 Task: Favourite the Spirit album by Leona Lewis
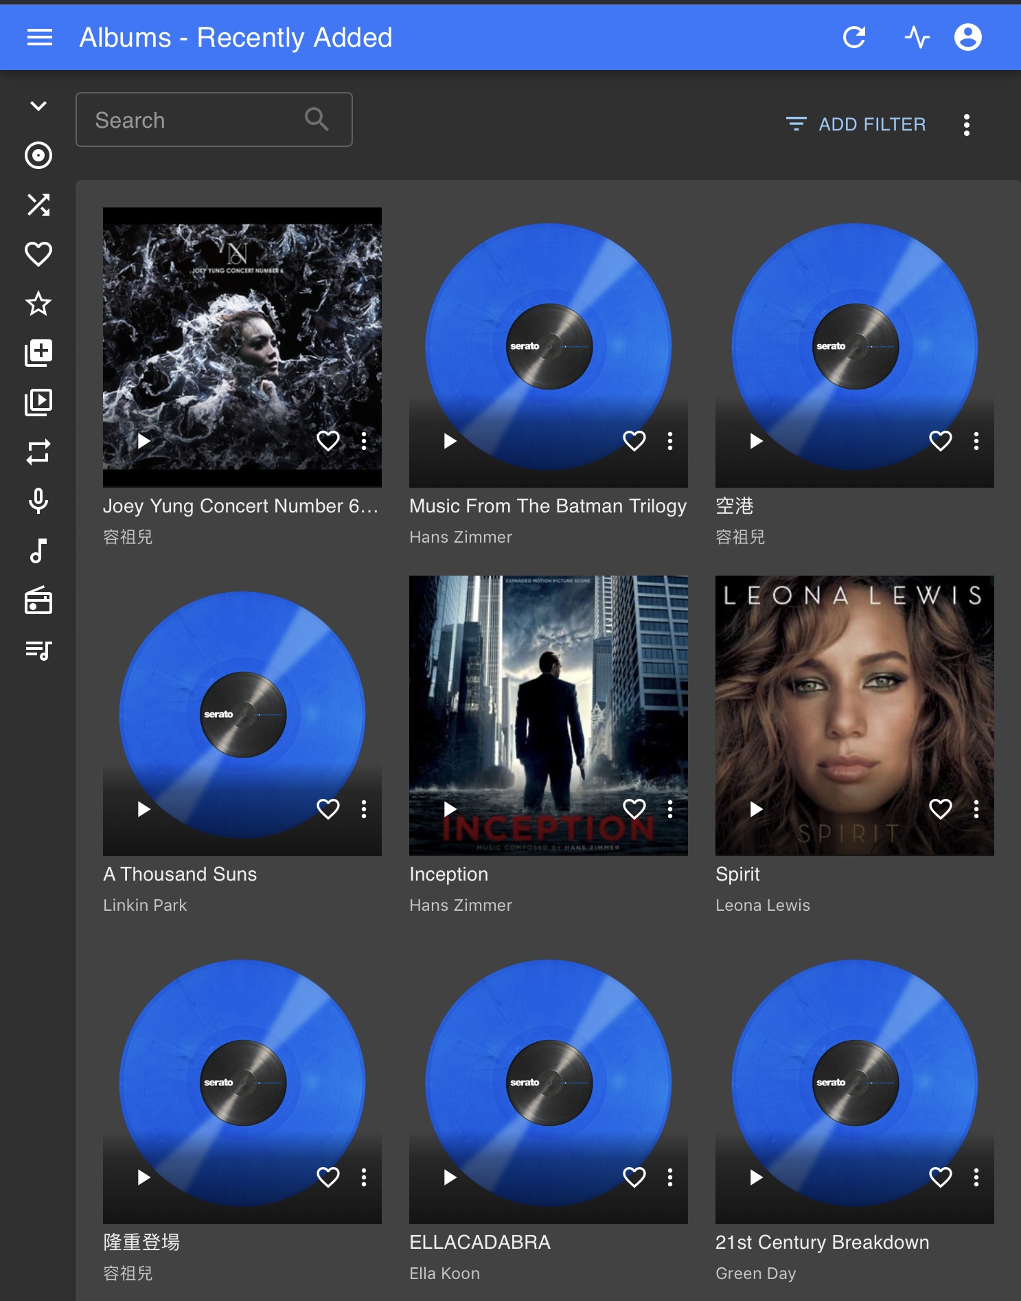941,809
